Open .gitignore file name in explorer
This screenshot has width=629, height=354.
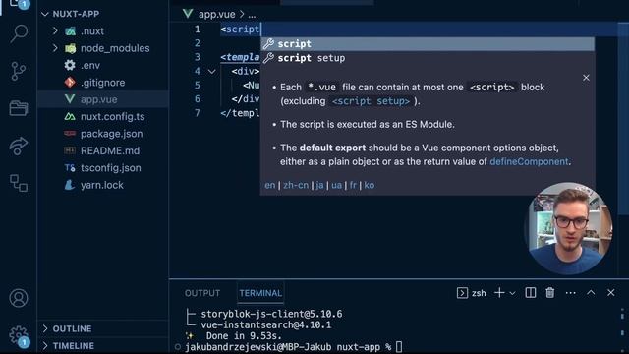(x=102, y=83)
